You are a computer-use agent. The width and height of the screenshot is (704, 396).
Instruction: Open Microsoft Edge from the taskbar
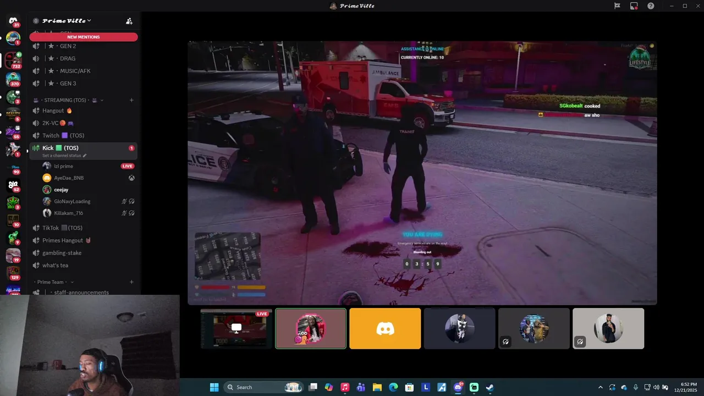(x=393, y=387)
